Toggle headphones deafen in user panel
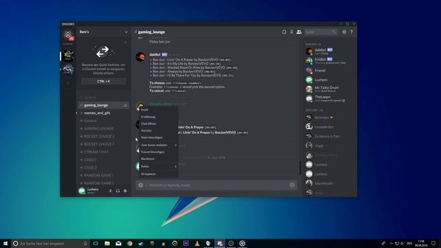Screen dimensions: 441x248 point(118,191)
